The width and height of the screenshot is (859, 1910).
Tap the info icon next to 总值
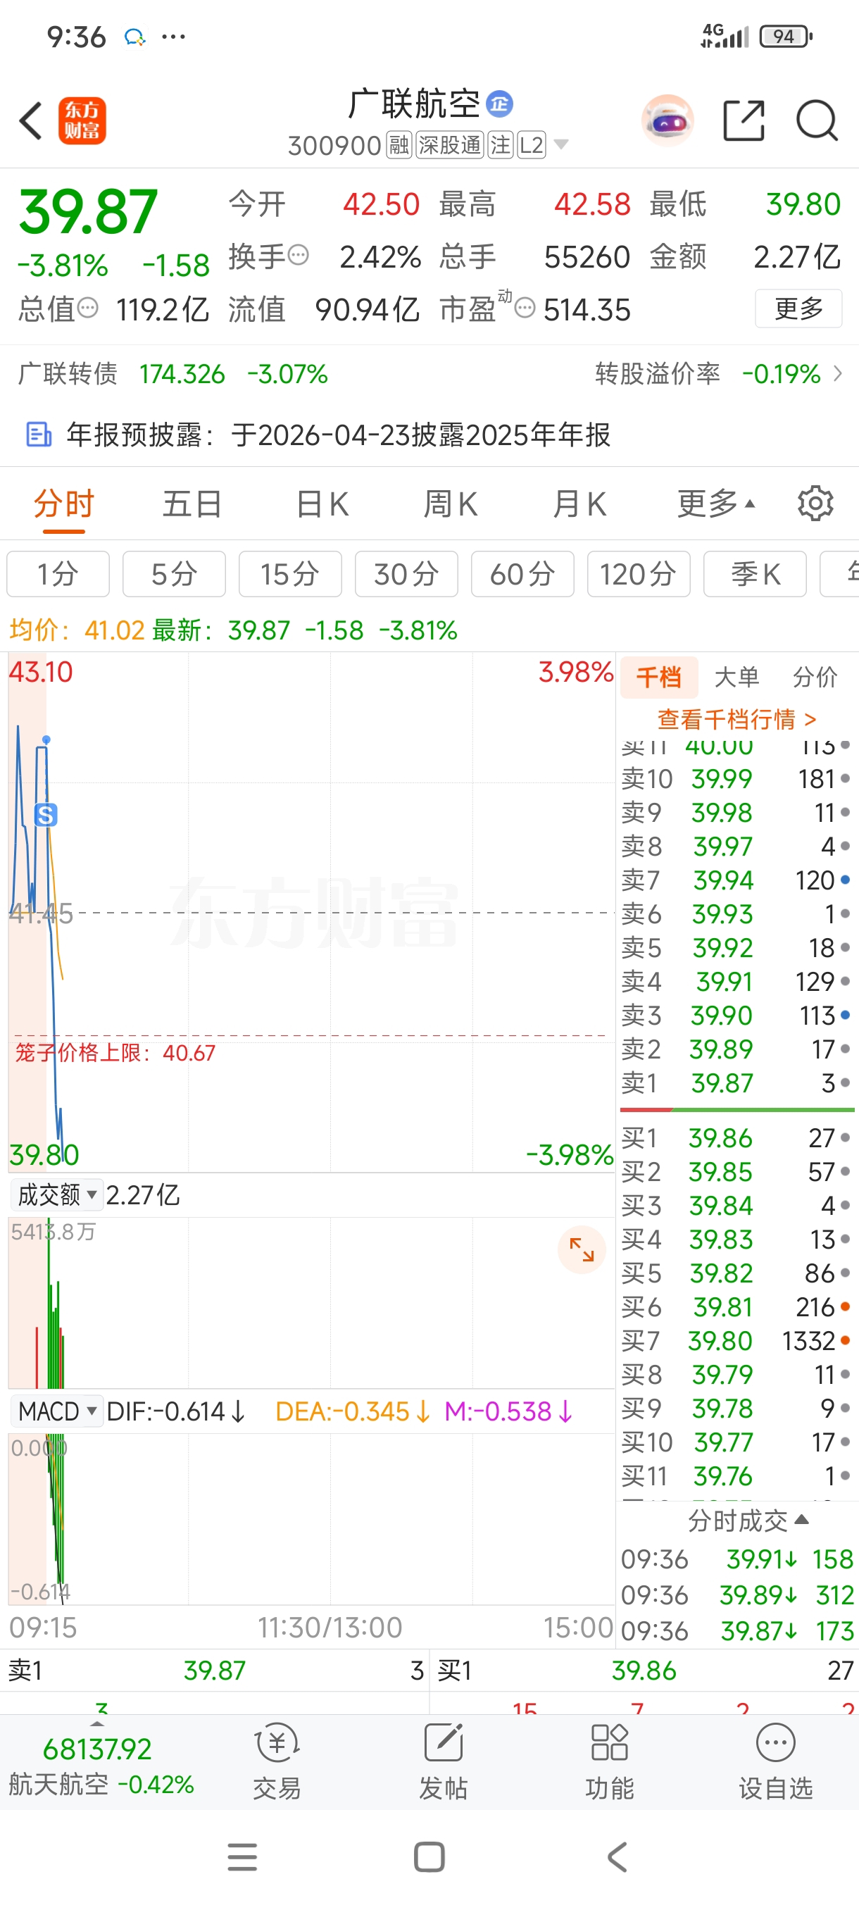click(x=87, y=308)
